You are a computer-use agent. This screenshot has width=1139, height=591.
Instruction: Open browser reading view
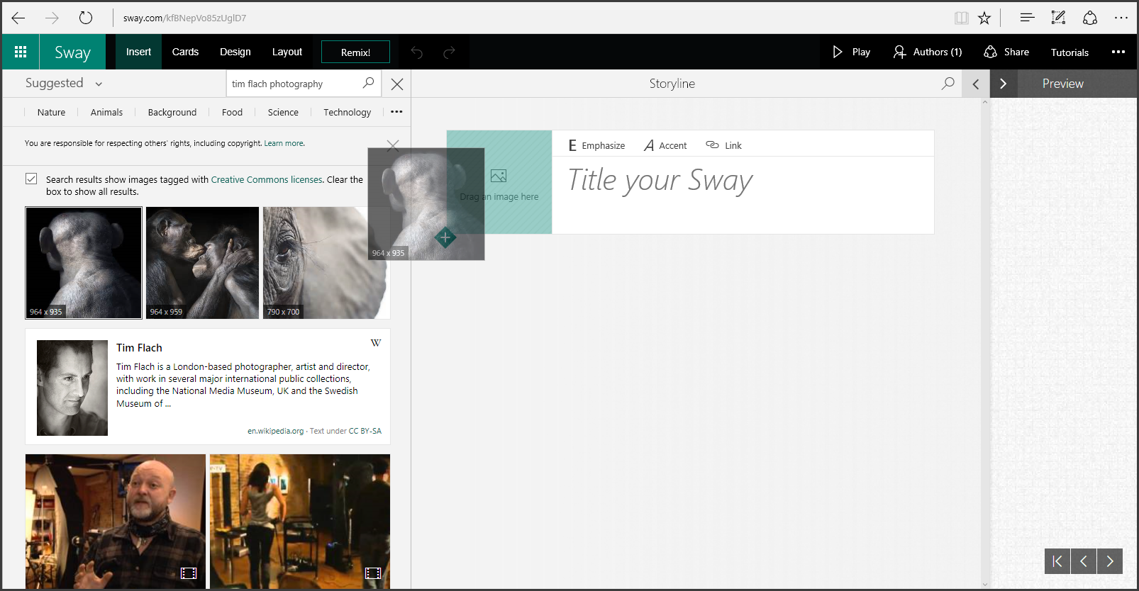961,18
